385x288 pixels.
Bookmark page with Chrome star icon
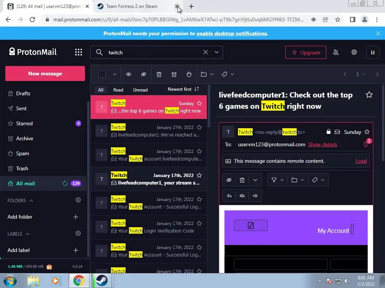[x=338, y=19]
